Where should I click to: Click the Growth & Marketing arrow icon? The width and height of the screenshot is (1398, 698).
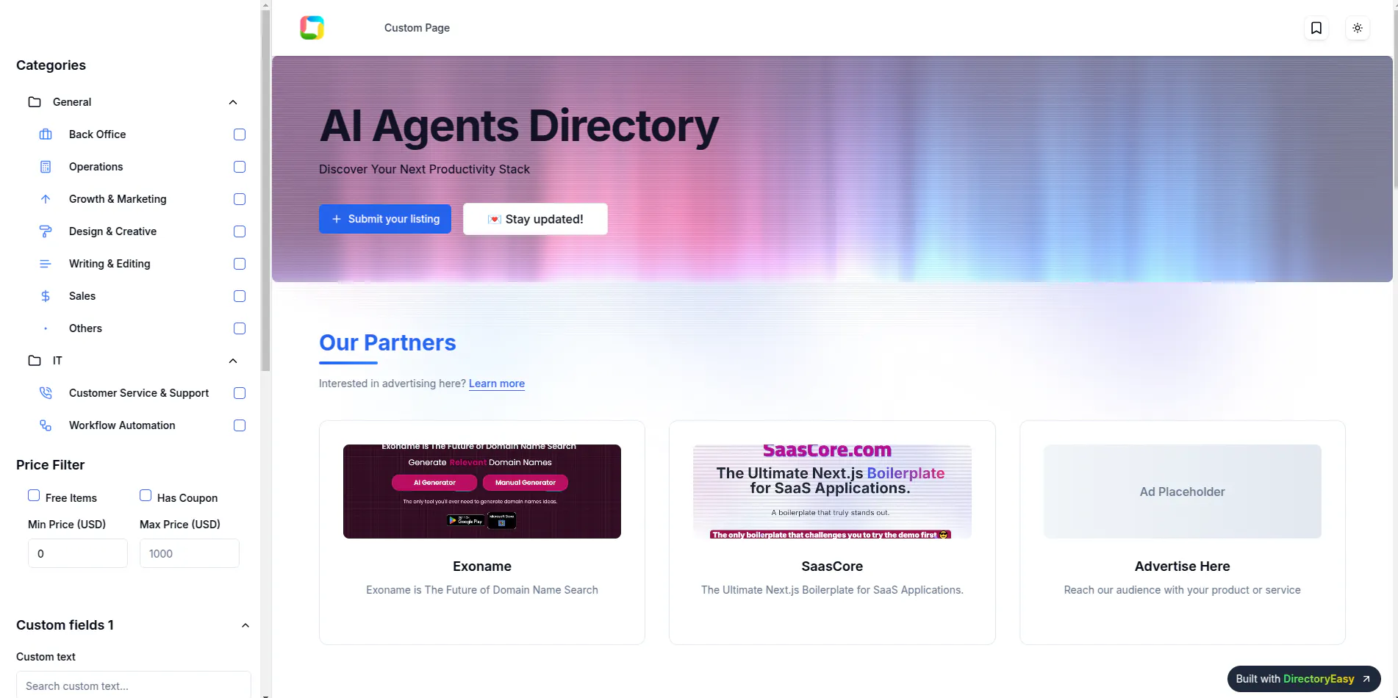tap(46, 198)
